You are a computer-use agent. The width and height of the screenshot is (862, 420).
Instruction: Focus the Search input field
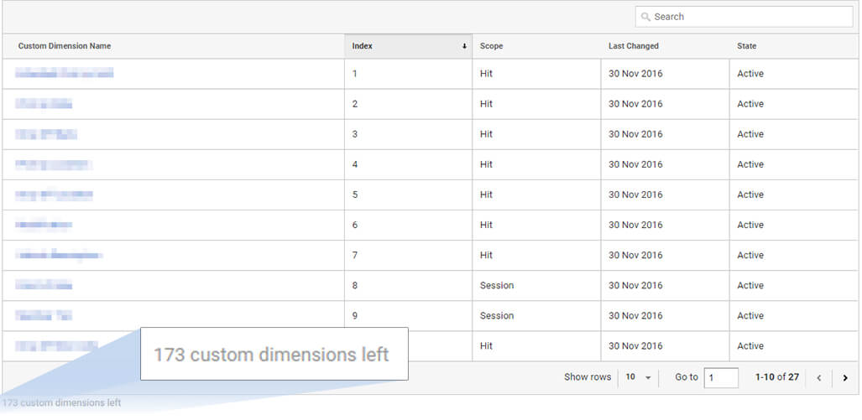point(744,17)
